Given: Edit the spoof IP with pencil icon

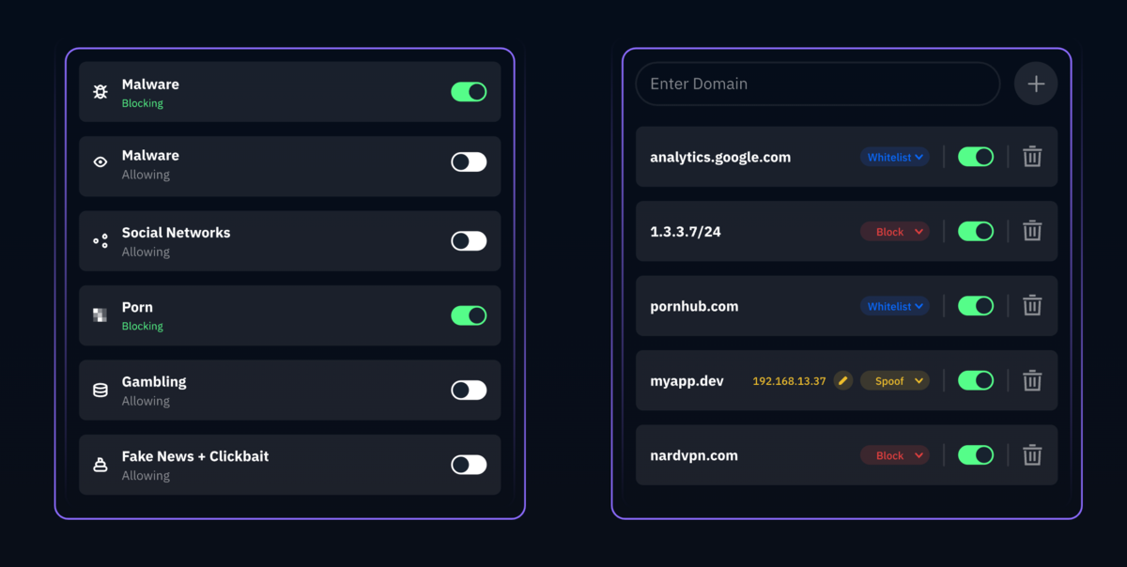Looking at the screenshot, I should pyautogui.click(x=843, y=380).
